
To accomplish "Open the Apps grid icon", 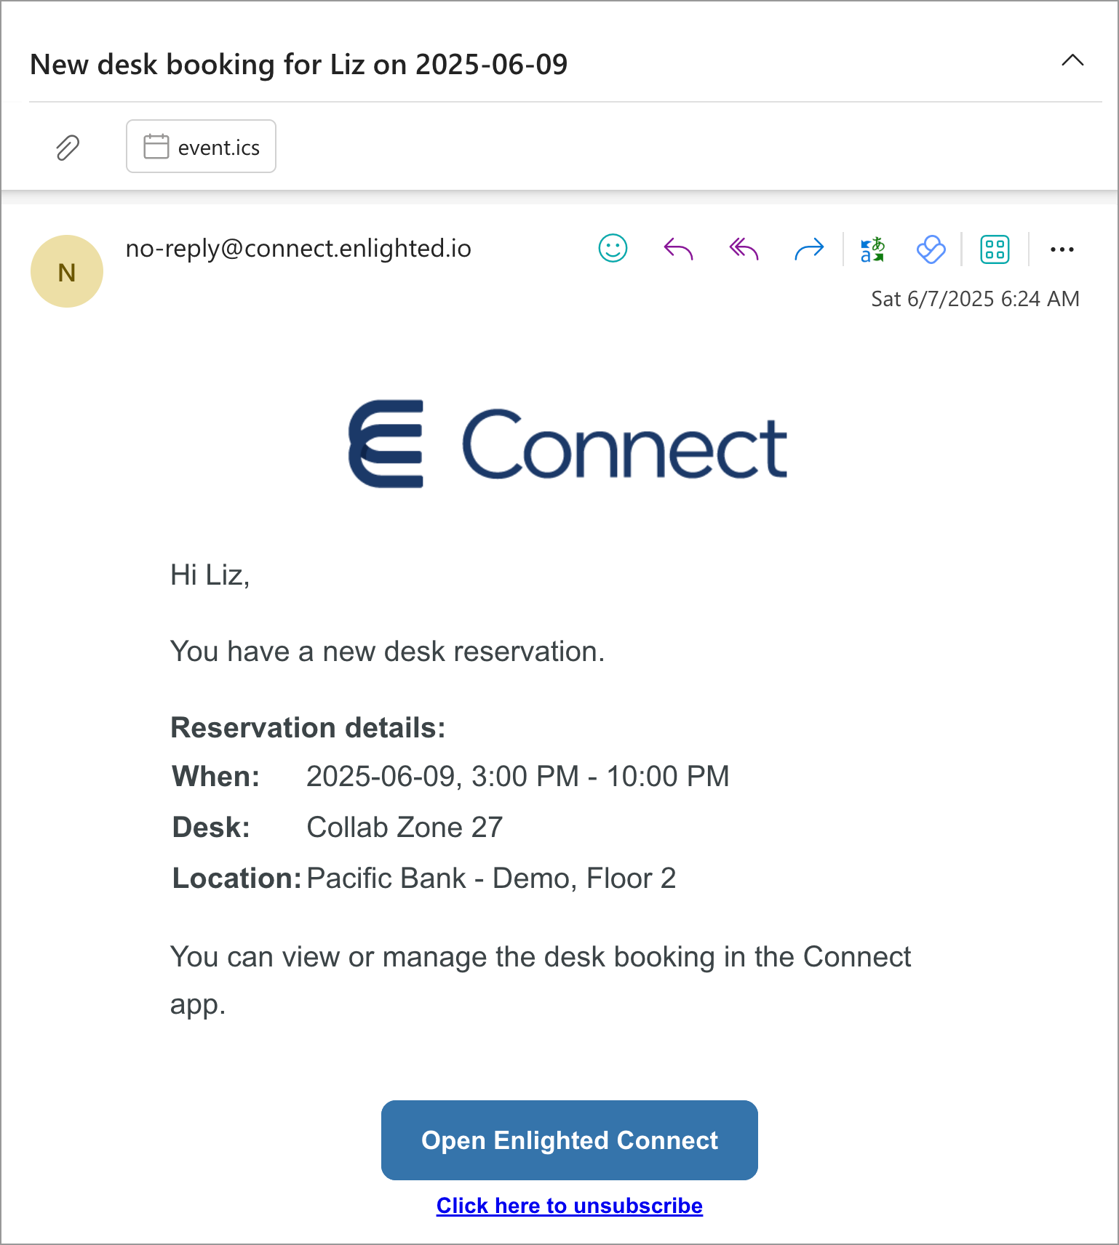I will pyautogui.click(x=995, y=249).
